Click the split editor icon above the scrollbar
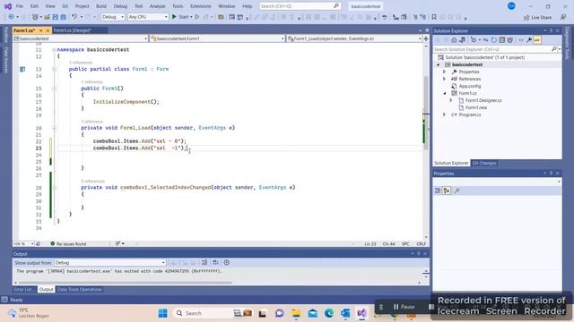Image resolution: width=574 pixels, height=322 pixels. tap(426, 38)
